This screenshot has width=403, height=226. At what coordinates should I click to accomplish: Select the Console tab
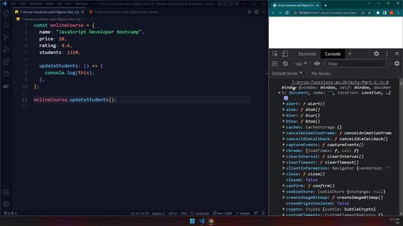click(x=332, y=54)
